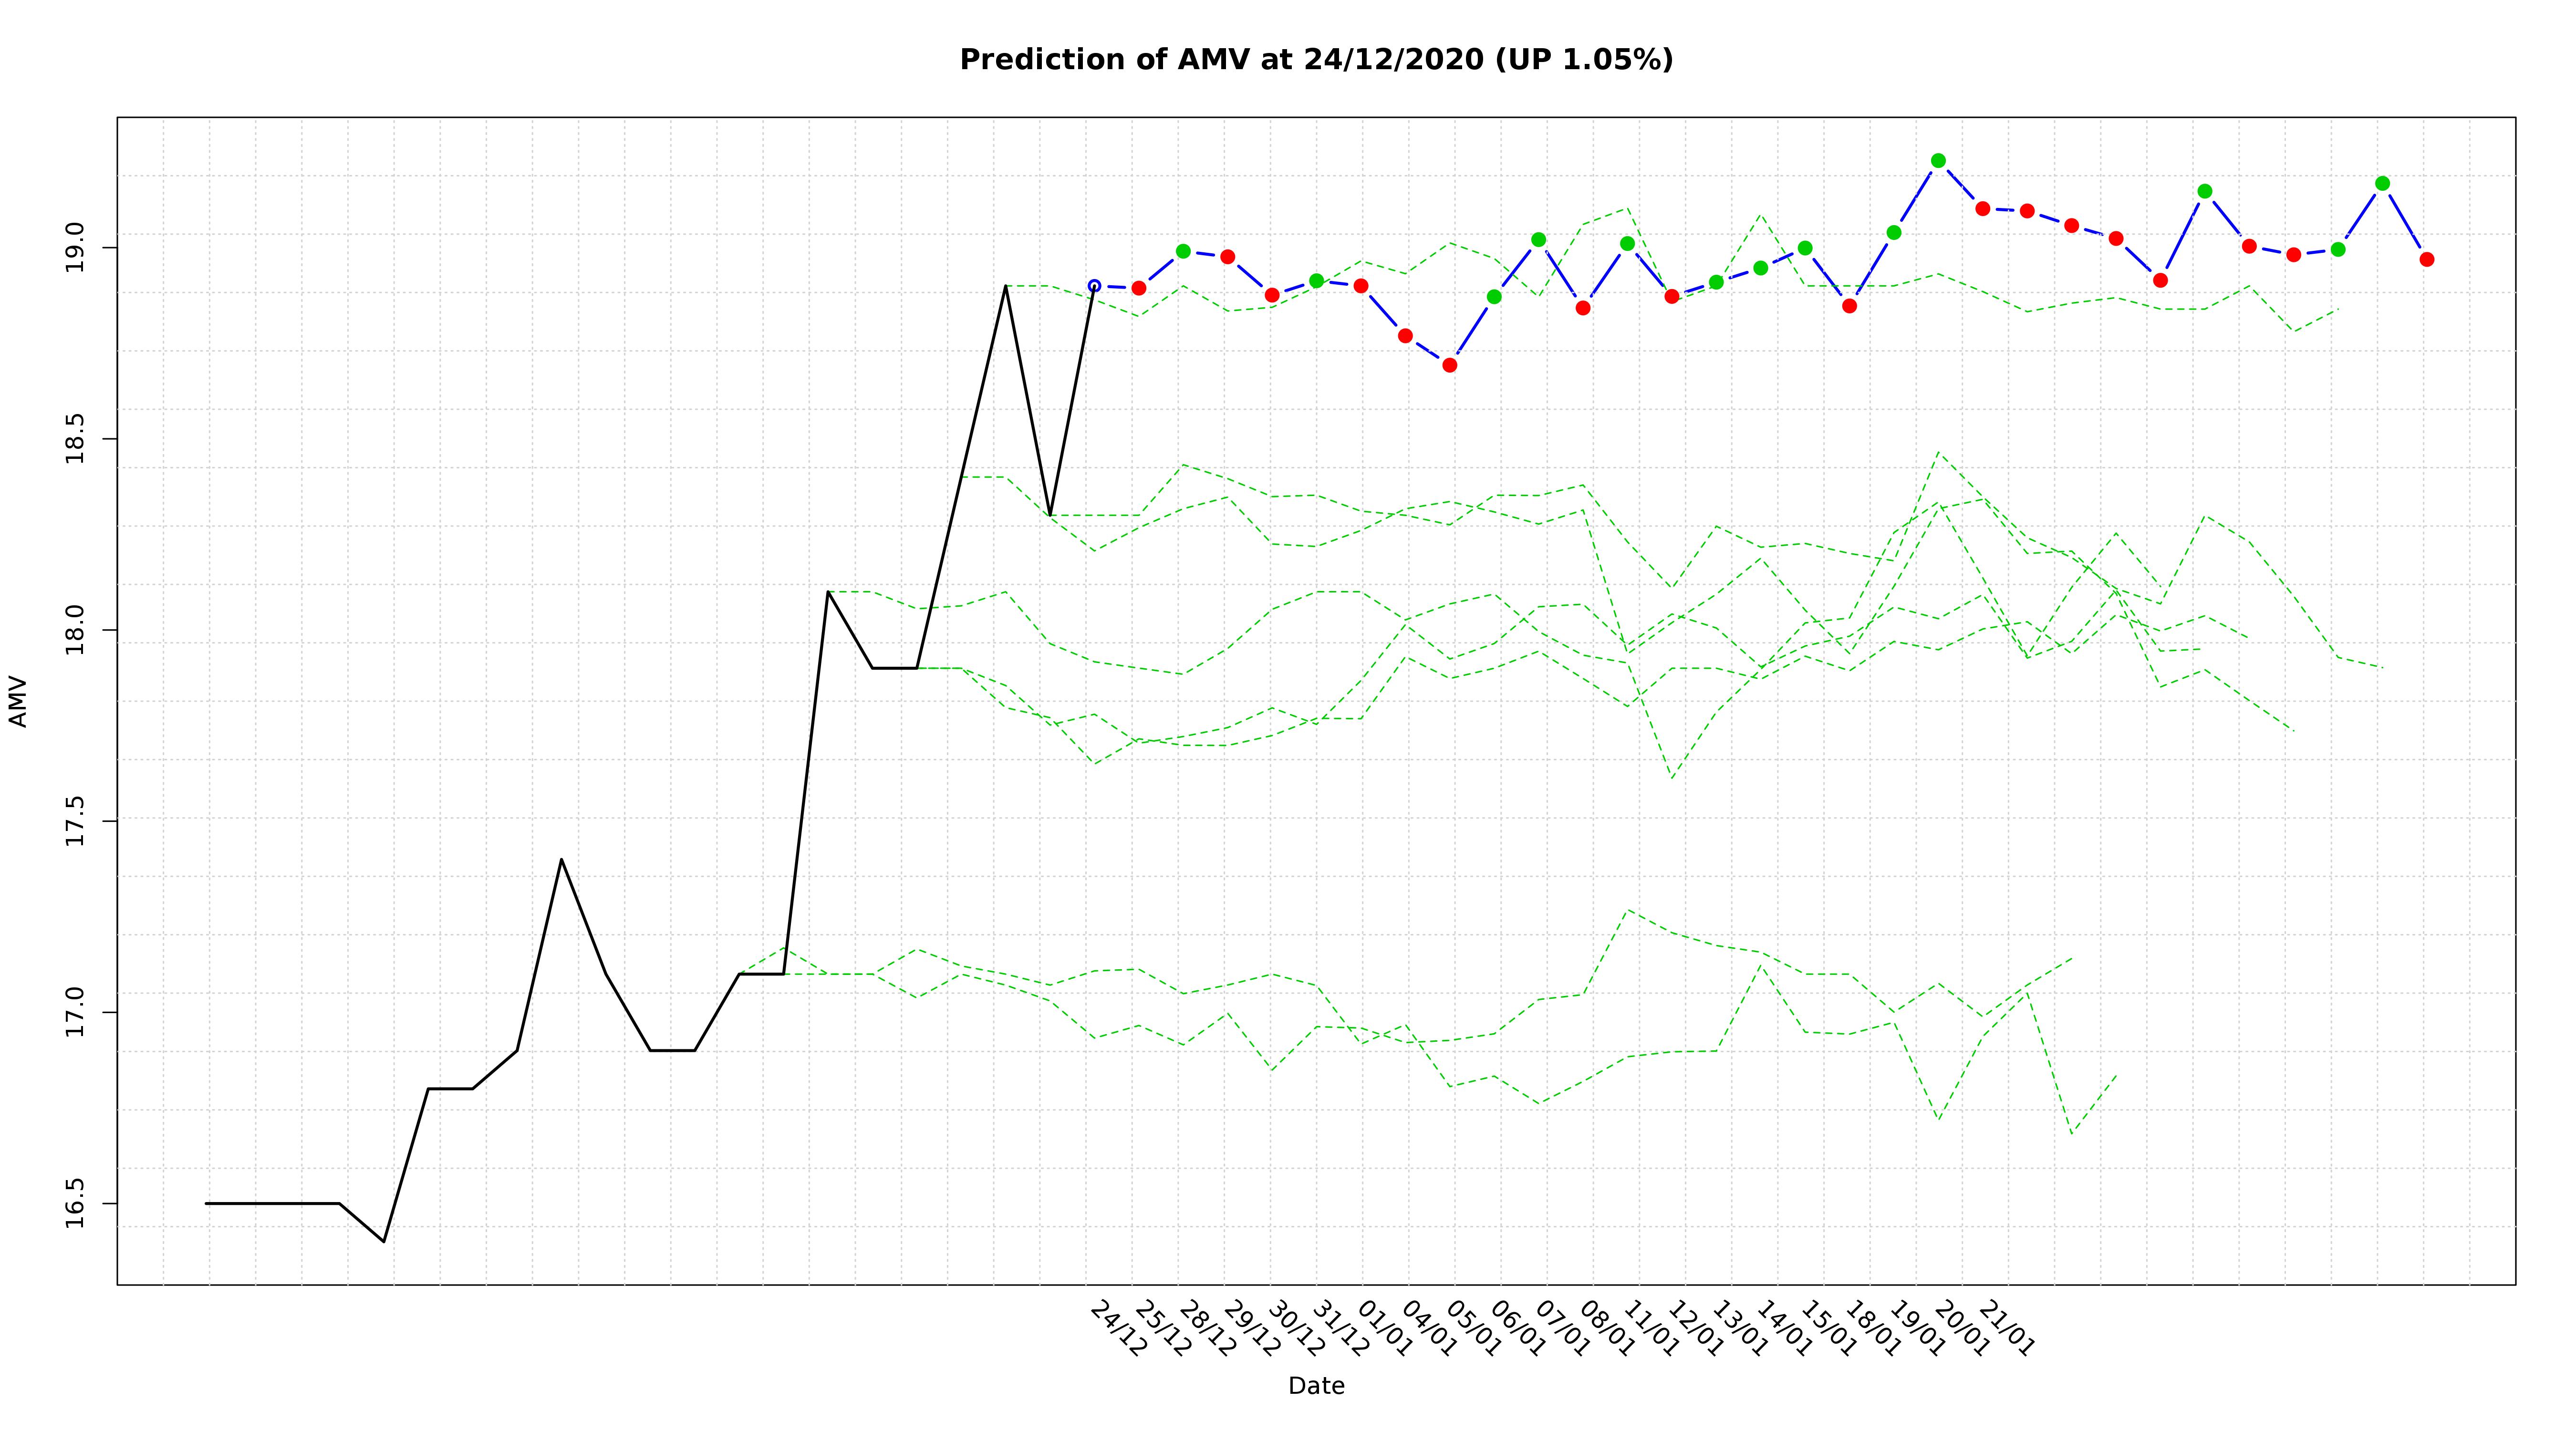2576x1431 pixels.
Task: Click the lowest red dot on blue line
Action: (1450, 365)
